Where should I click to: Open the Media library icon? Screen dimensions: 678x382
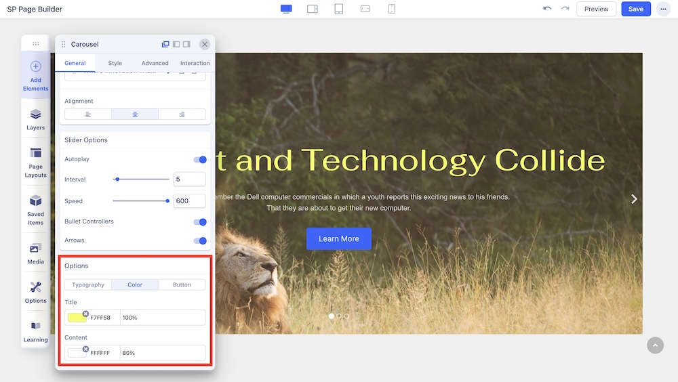click(x=35, y=253)
